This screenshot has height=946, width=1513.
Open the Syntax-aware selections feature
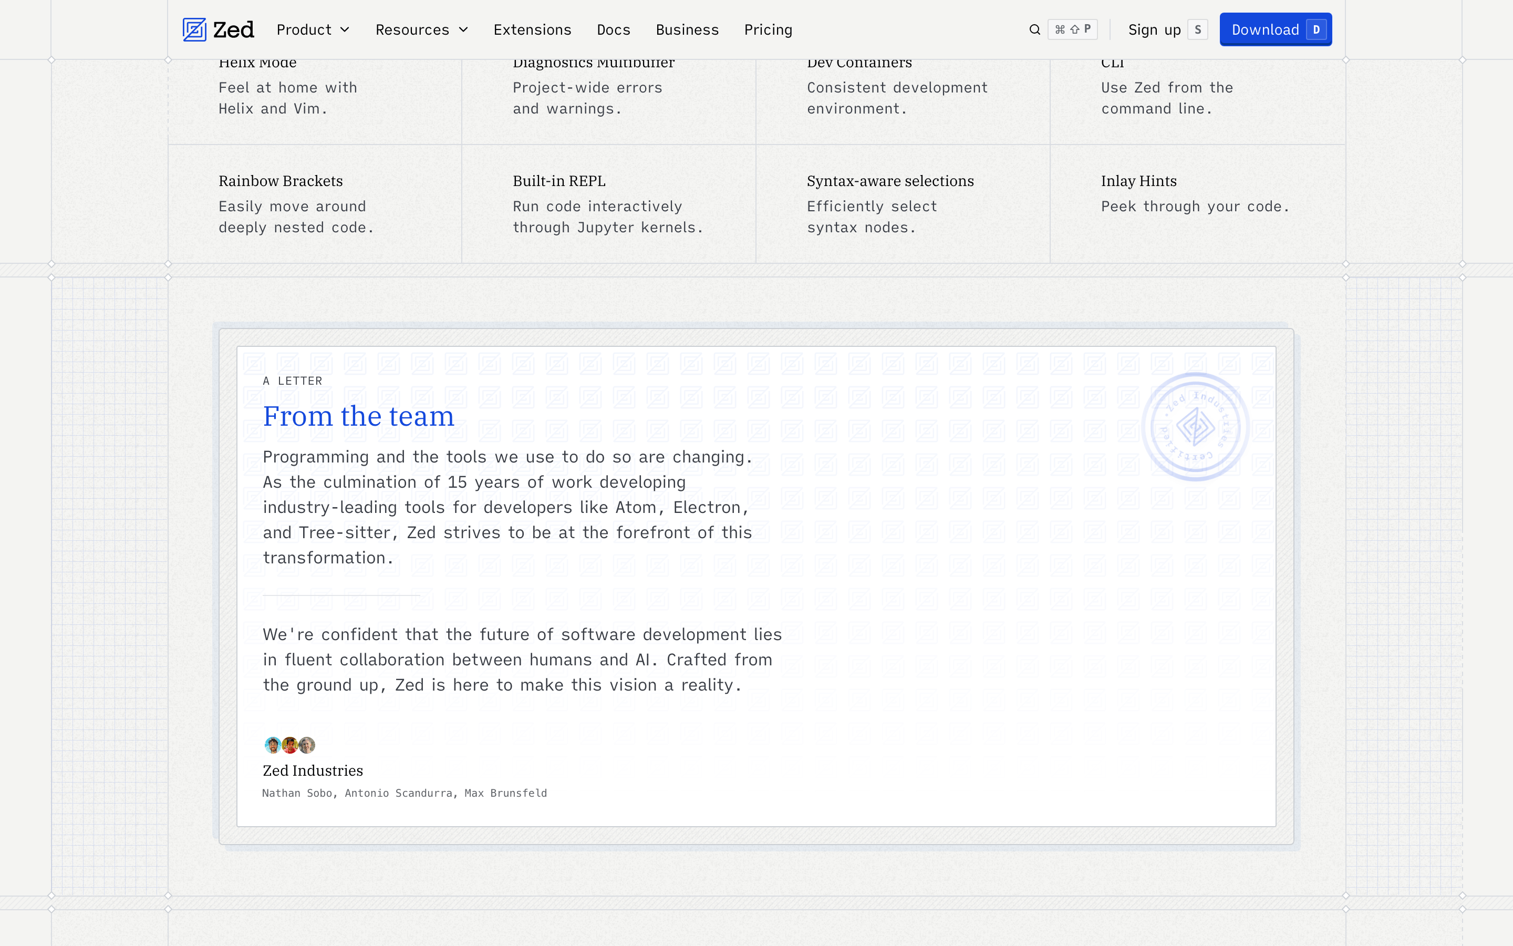coord(890,181)
